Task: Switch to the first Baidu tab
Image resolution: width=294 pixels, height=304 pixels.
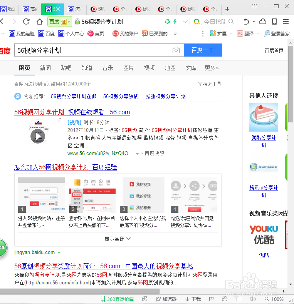Action: [8, 9]
